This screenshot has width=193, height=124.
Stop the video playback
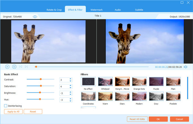pyautogui.click(x=14, y=67)
